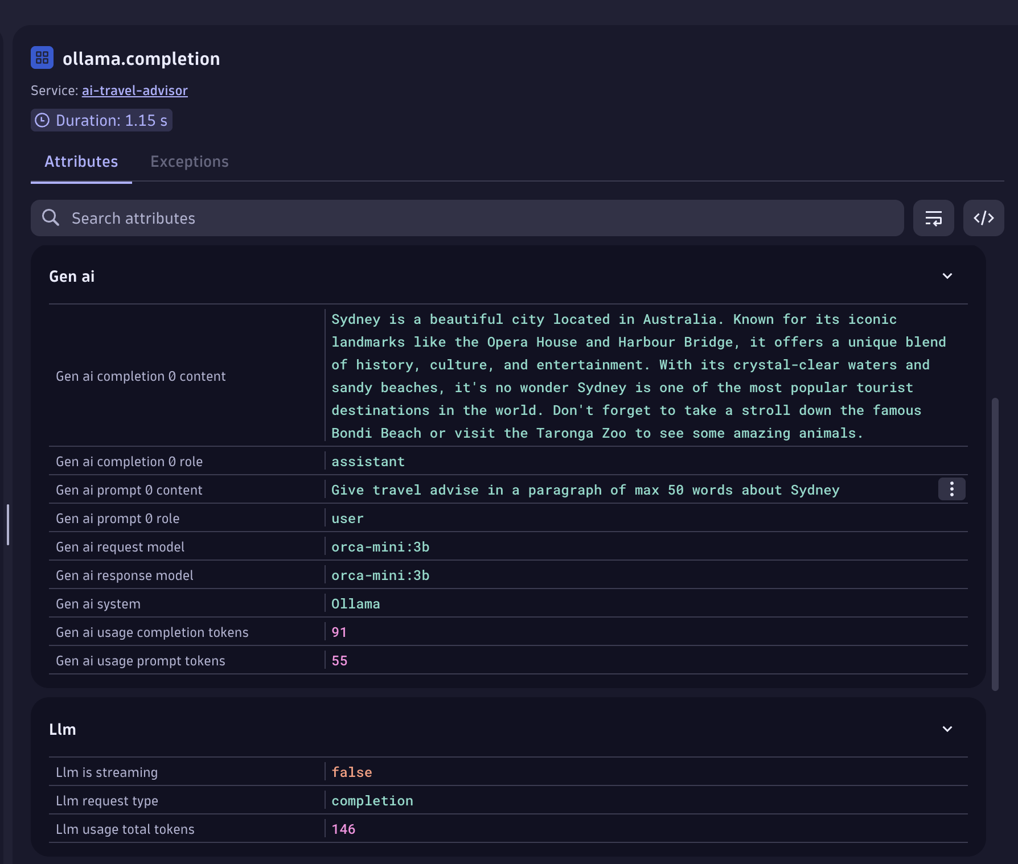1018x864 pixels.
Task: Click 'Gen ai usage prompt tokens' label
Action: 141,661
